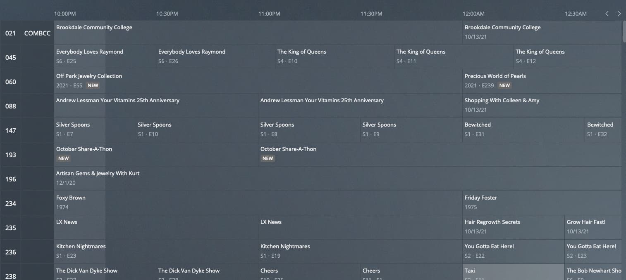This screenshot has height=280, width=626.
Task: Select channel number 196
Action: (x=10, y=179)
